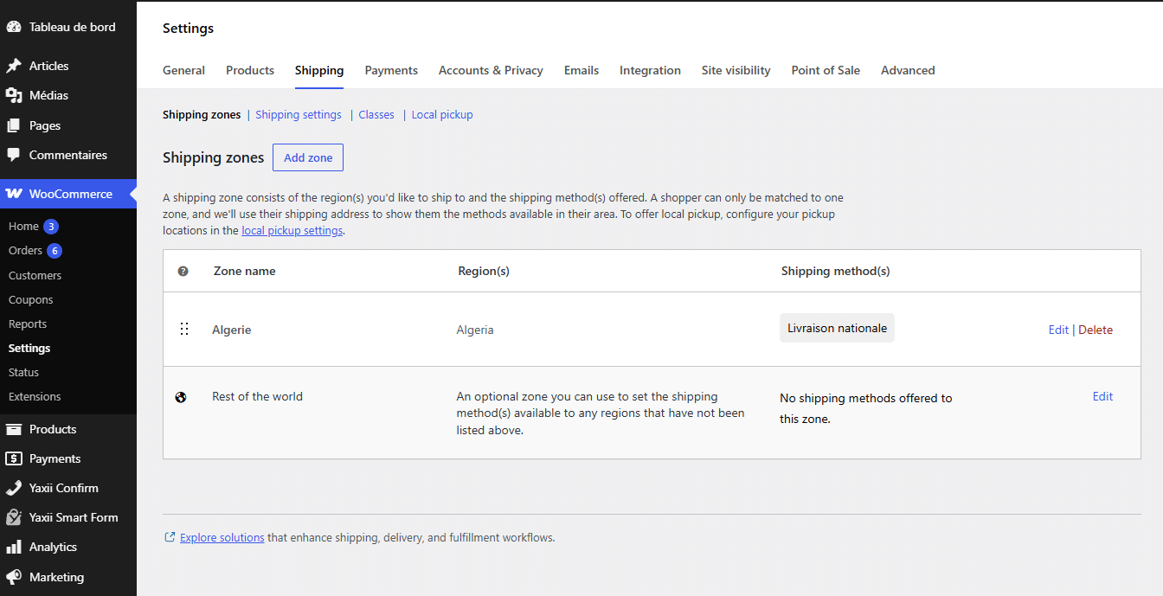Open Status in the sidebar submenu

pyautogui.click(x=23, y=372)
